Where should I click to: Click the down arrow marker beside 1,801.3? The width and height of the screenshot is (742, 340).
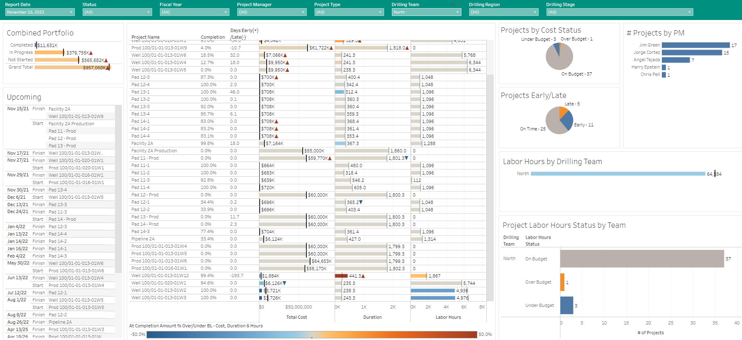click(x=406, y=158)
